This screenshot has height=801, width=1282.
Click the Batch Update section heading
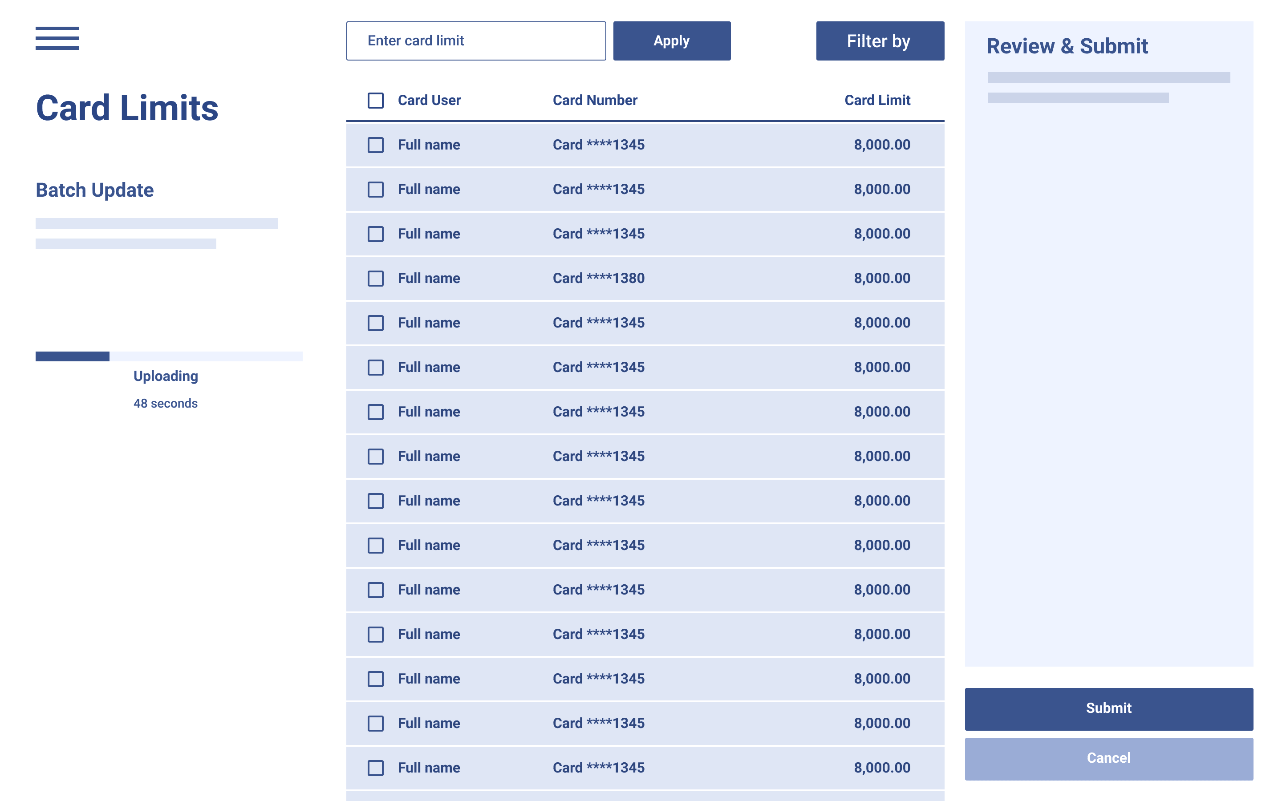pyautogui.click(x=94, y=190)
